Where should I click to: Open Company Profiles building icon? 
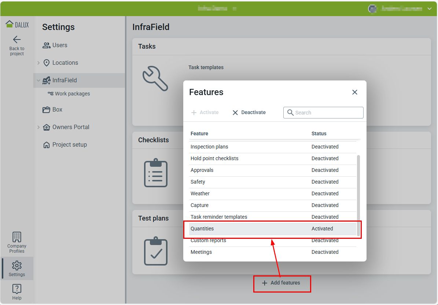click(x=17, y=237)
